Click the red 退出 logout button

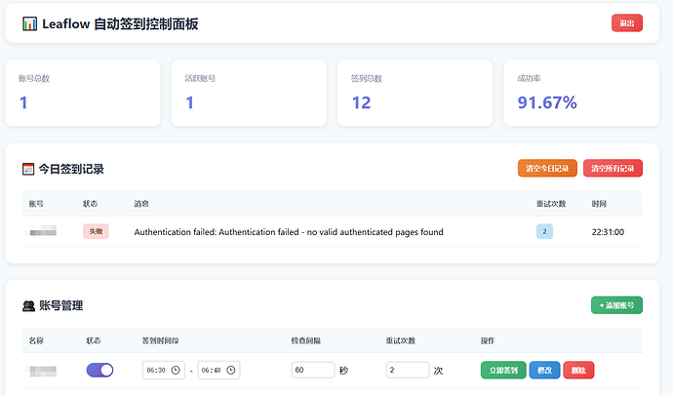tap(627, 23)
